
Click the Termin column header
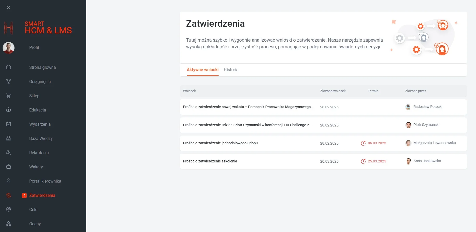coord(373,91)
